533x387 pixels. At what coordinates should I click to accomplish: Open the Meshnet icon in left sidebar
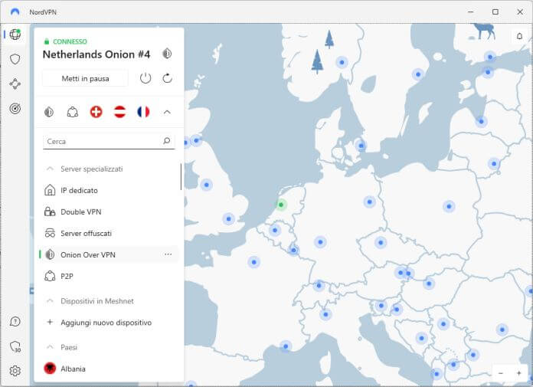(15, 84)
